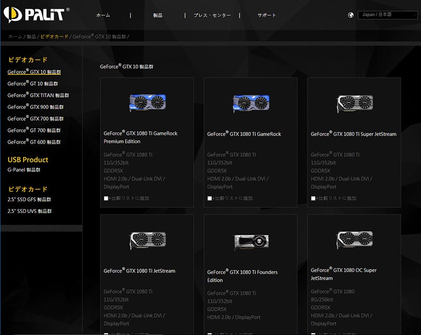Open the GTX 1080 Ti GameRock title link
Screen dimensions: 421x335
(x=244, y=134)
